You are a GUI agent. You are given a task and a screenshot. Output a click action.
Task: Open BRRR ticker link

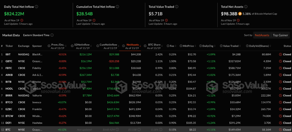(8, 95)
